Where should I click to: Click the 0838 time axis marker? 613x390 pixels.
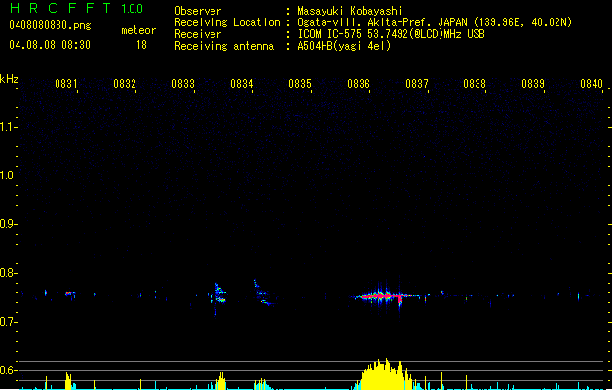(475, 84)
